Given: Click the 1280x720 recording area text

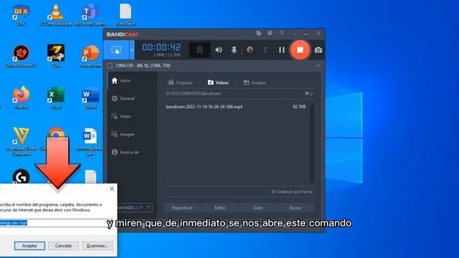Looking at the screenshot, I should click(143, 66).
